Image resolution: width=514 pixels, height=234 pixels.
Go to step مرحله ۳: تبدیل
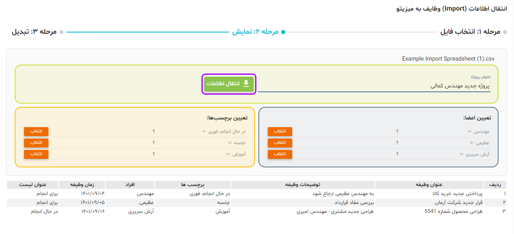point(37,32)
